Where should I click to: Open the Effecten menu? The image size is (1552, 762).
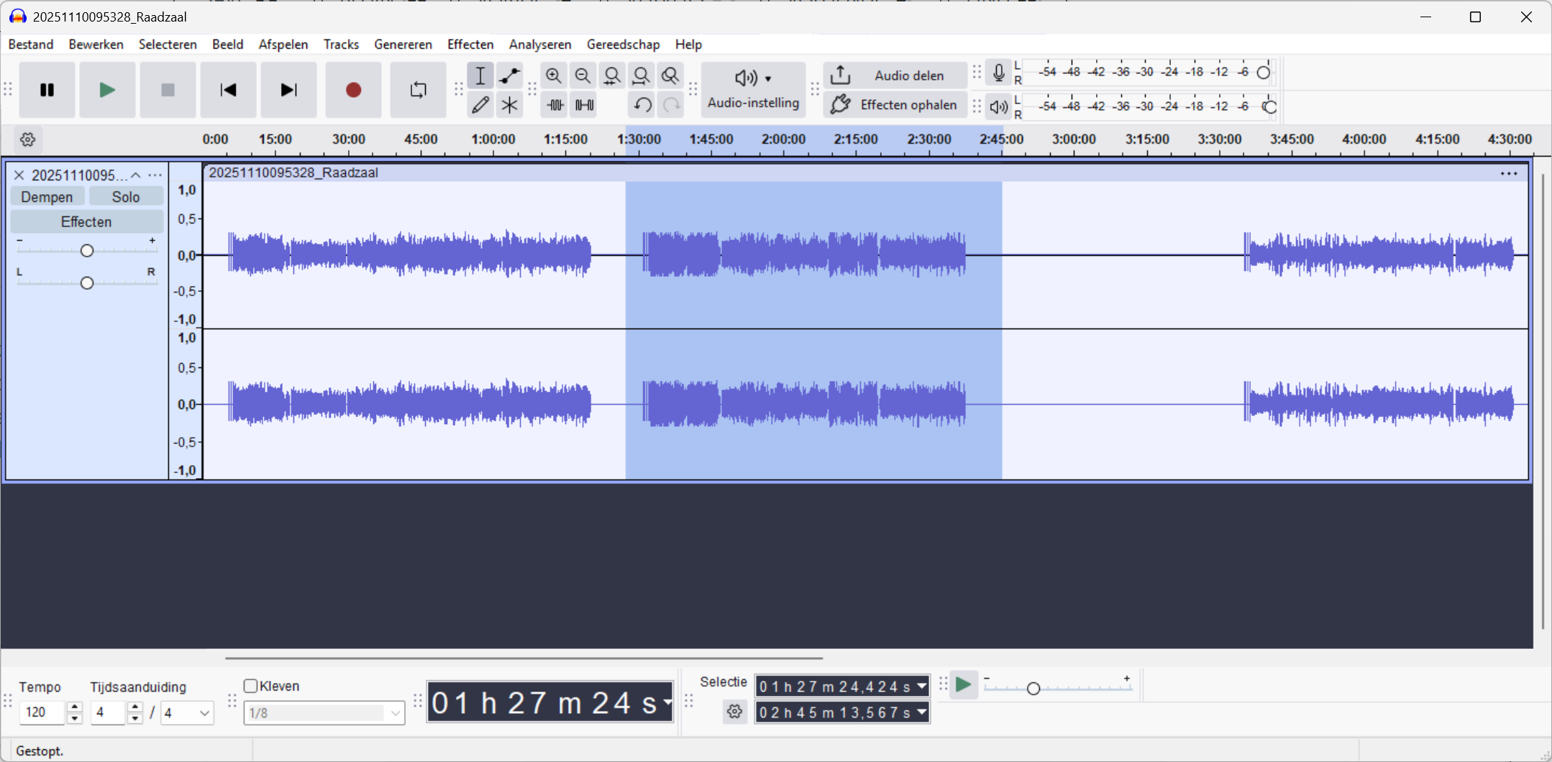click(470, 45)
